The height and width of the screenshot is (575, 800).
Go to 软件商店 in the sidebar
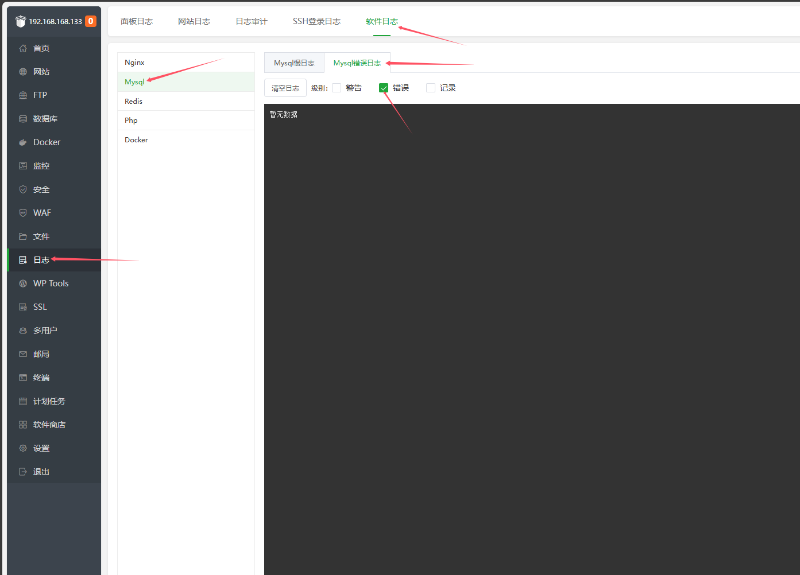tap(55, 425)
